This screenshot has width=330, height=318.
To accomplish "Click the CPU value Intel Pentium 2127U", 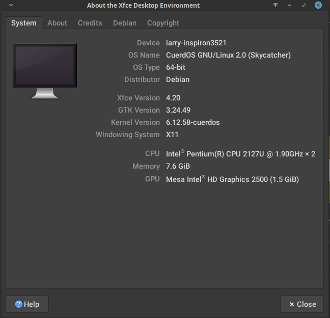I will click(x=240, y=154).
